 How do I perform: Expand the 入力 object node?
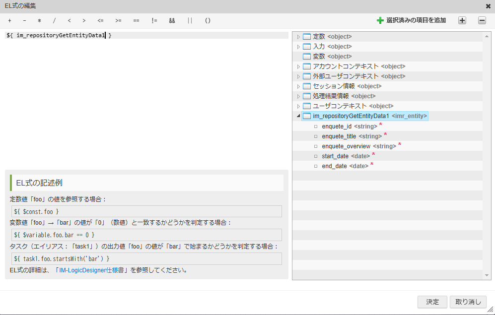pyautogui.click(x=298, y=47)
